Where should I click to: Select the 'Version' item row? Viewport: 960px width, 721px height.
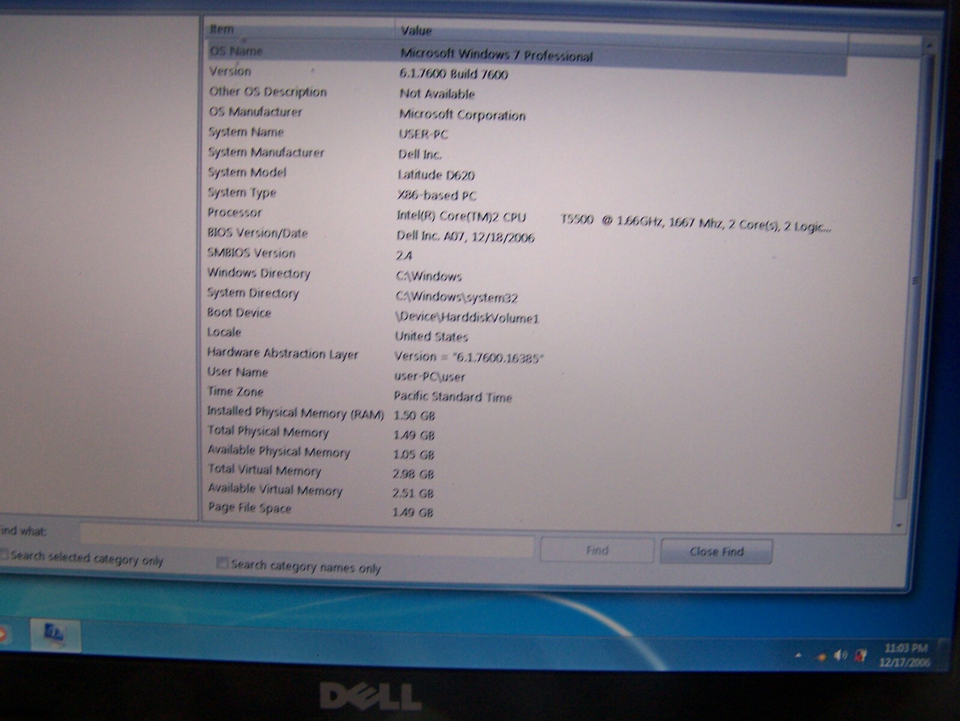230,71
